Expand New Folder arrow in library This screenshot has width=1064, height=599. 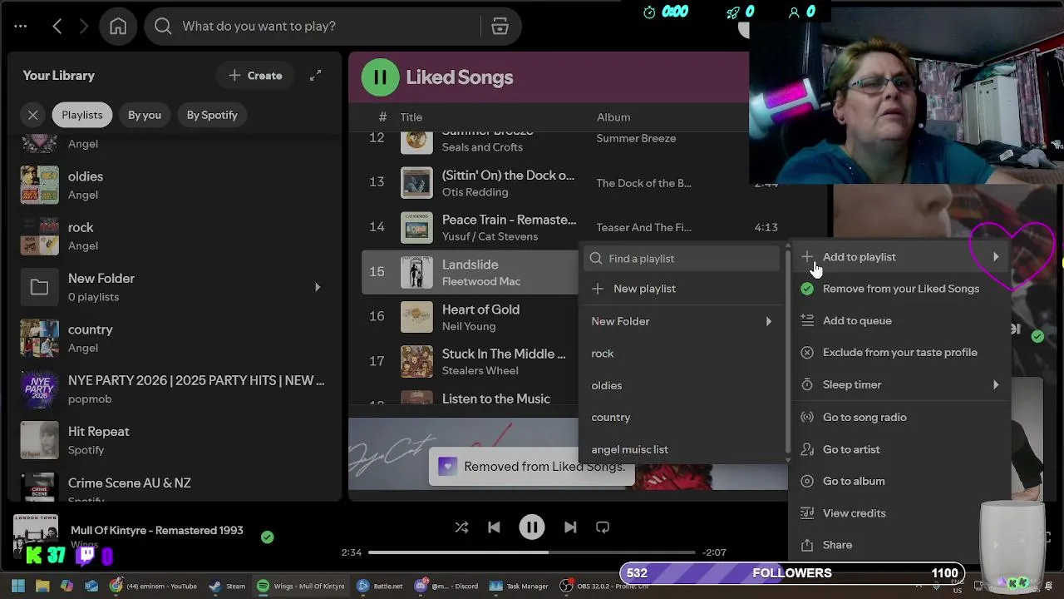[317, 287]
